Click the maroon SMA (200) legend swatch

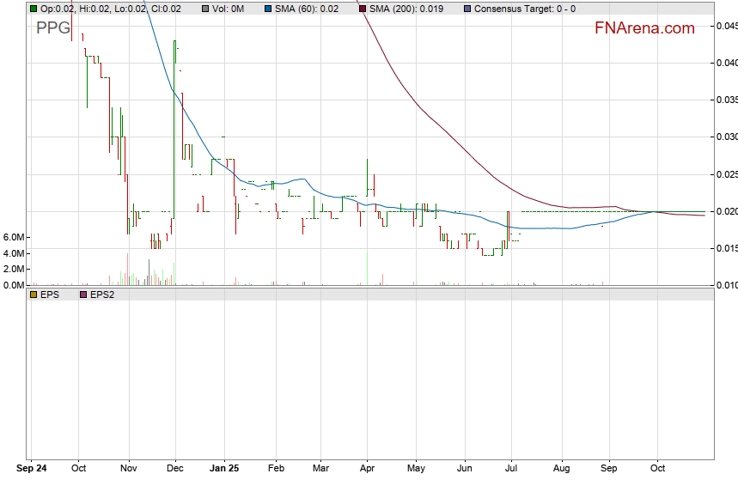[363, 9]
